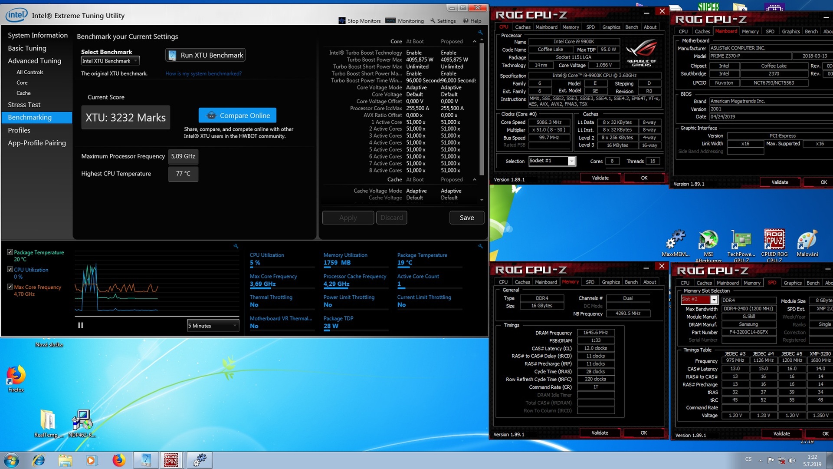The height and width of the screenshot is (469, 833).
Task: Open Basic Tuning section
Action: (x=27, y=48)
